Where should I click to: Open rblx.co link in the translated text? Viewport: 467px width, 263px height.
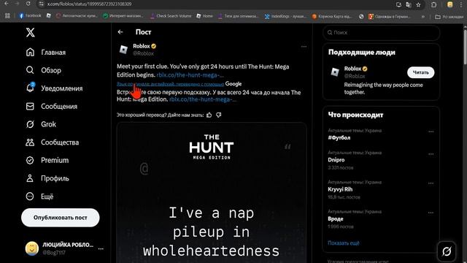click(x=203, y=99)
